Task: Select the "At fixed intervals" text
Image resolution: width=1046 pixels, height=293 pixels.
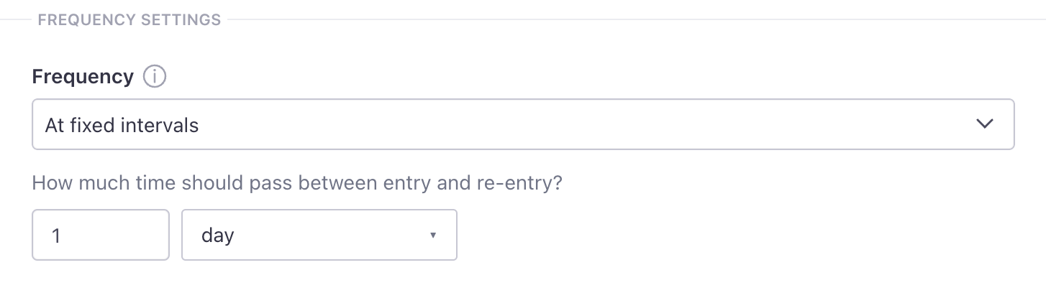Action: click(x=122, y=125)
